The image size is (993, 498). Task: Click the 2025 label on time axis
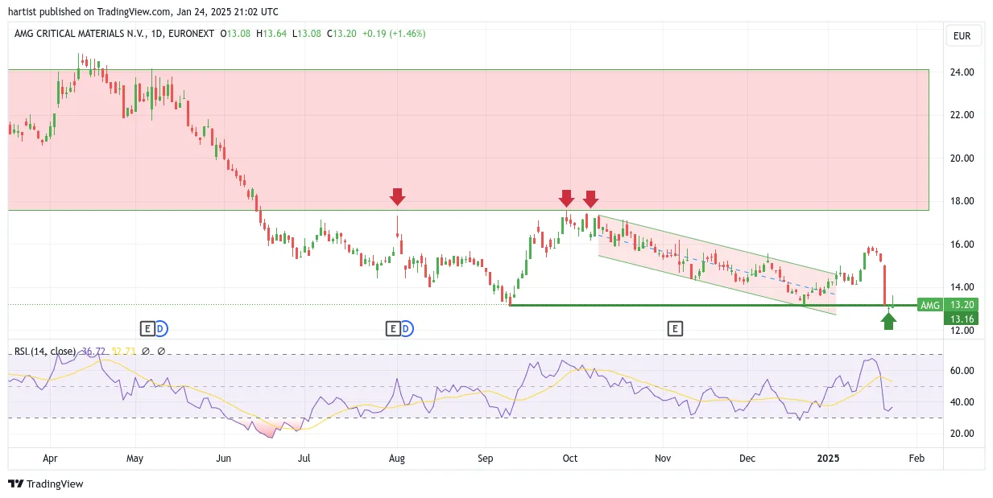829,458
